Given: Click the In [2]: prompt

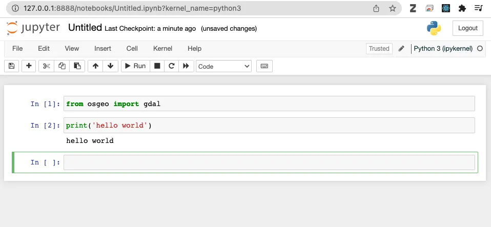Looking at the screenshot, I should tap(45, 125).
